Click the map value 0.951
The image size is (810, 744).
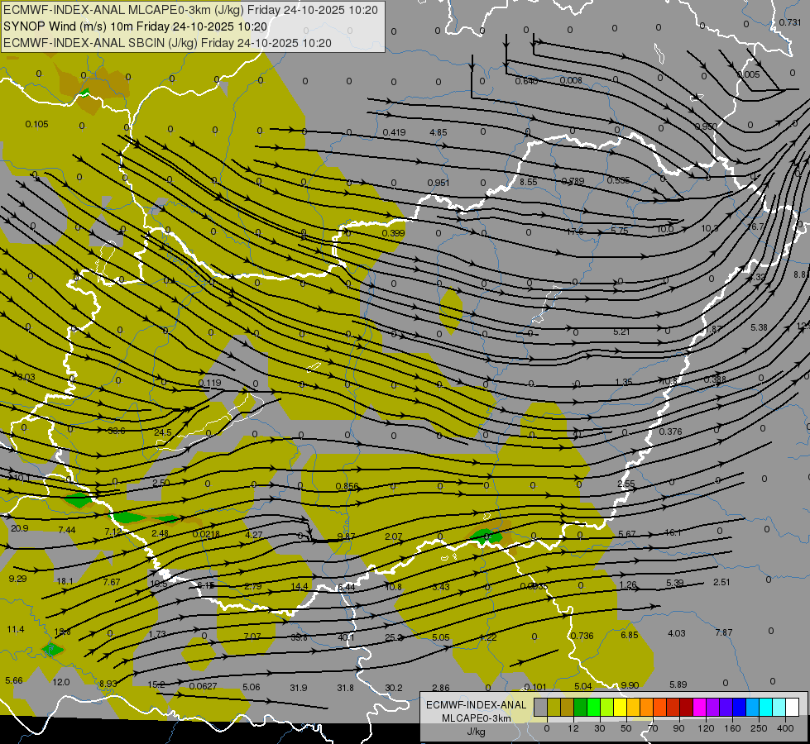coord(438,183)
